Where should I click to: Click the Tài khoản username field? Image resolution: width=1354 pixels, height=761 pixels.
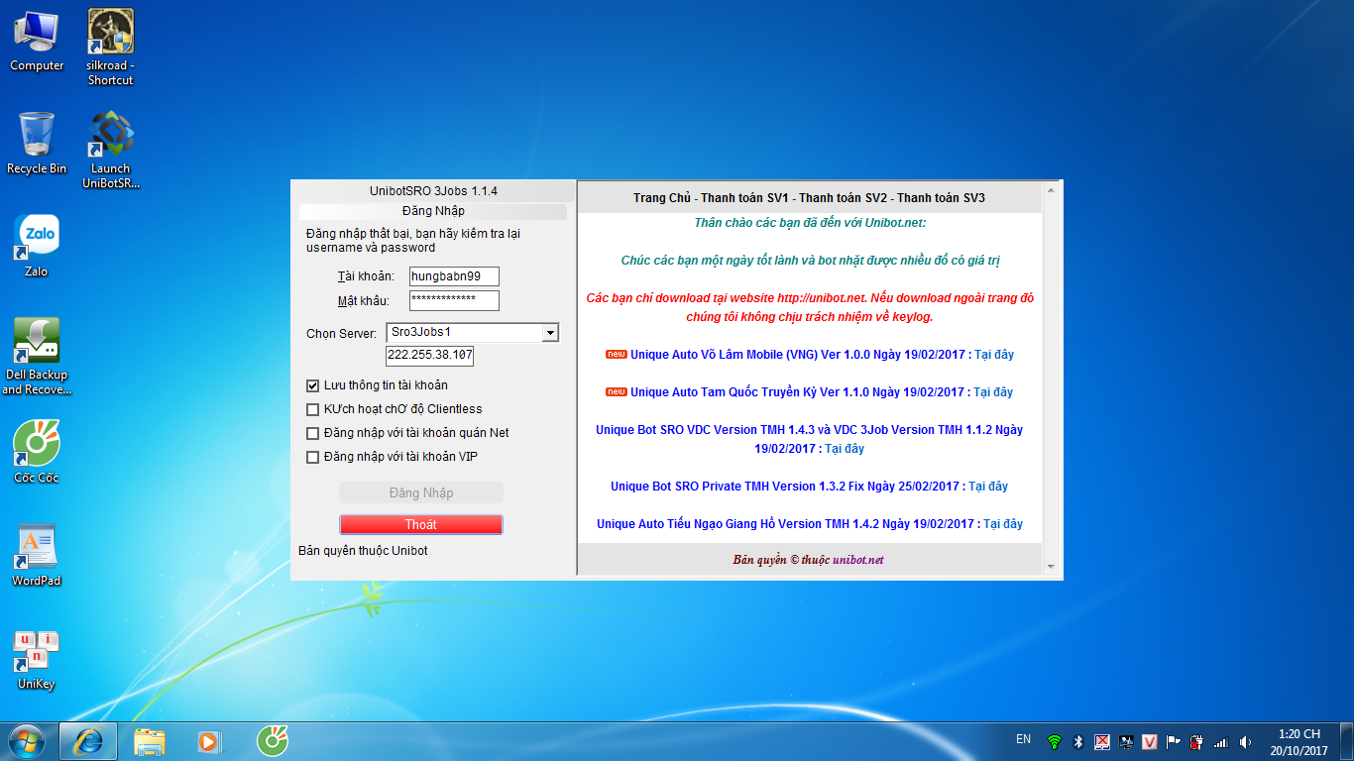(454, 276)
